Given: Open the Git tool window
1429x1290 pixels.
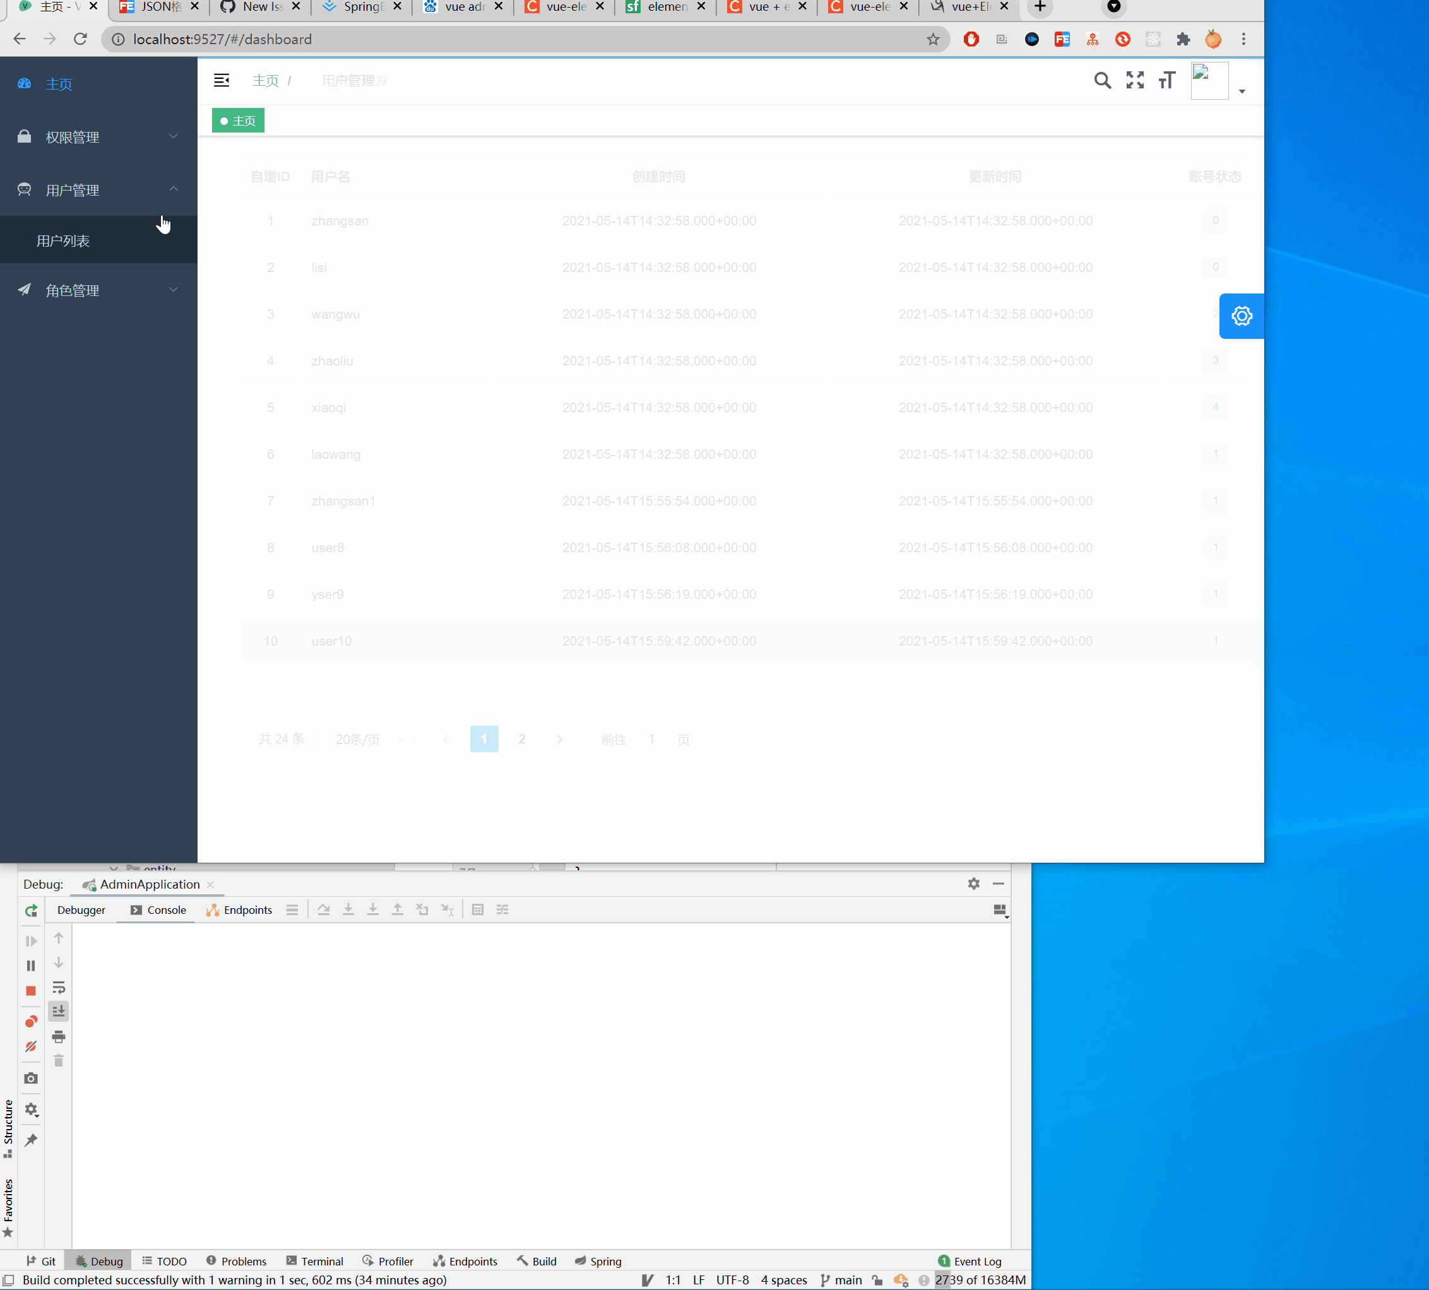Looking at the screenshot, I should point(41,1262).
